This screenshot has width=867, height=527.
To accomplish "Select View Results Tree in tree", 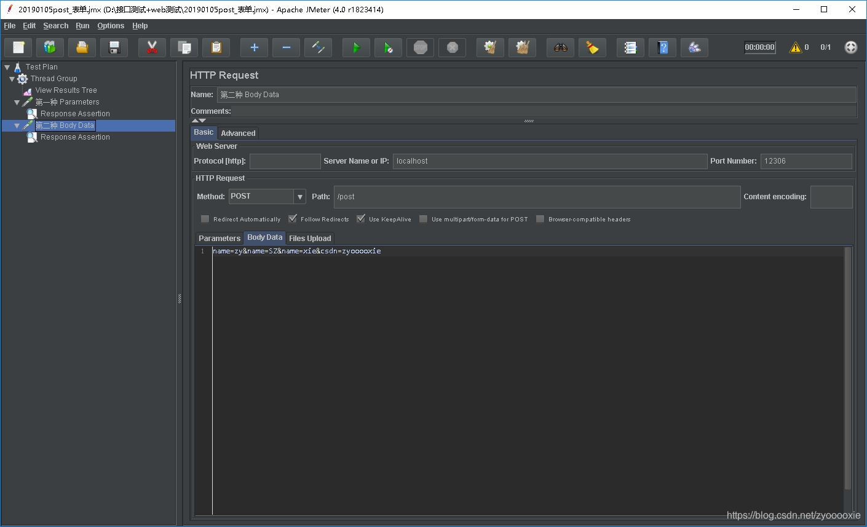I will click(x=66, y=90).
